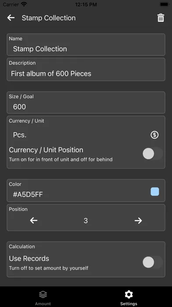Screen dimensions: 172x307
Task: Move position left with the arrow
Action: (x=34, y=221)
